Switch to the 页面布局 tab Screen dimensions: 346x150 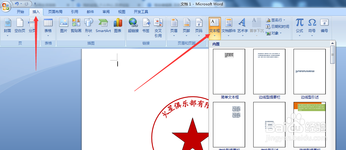55,12
